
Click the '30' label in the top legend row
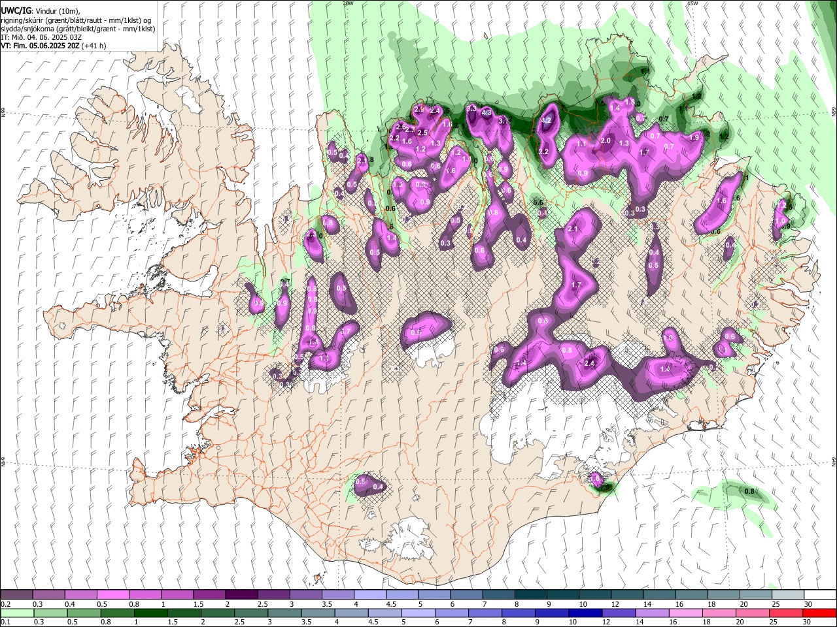(808, 604)
